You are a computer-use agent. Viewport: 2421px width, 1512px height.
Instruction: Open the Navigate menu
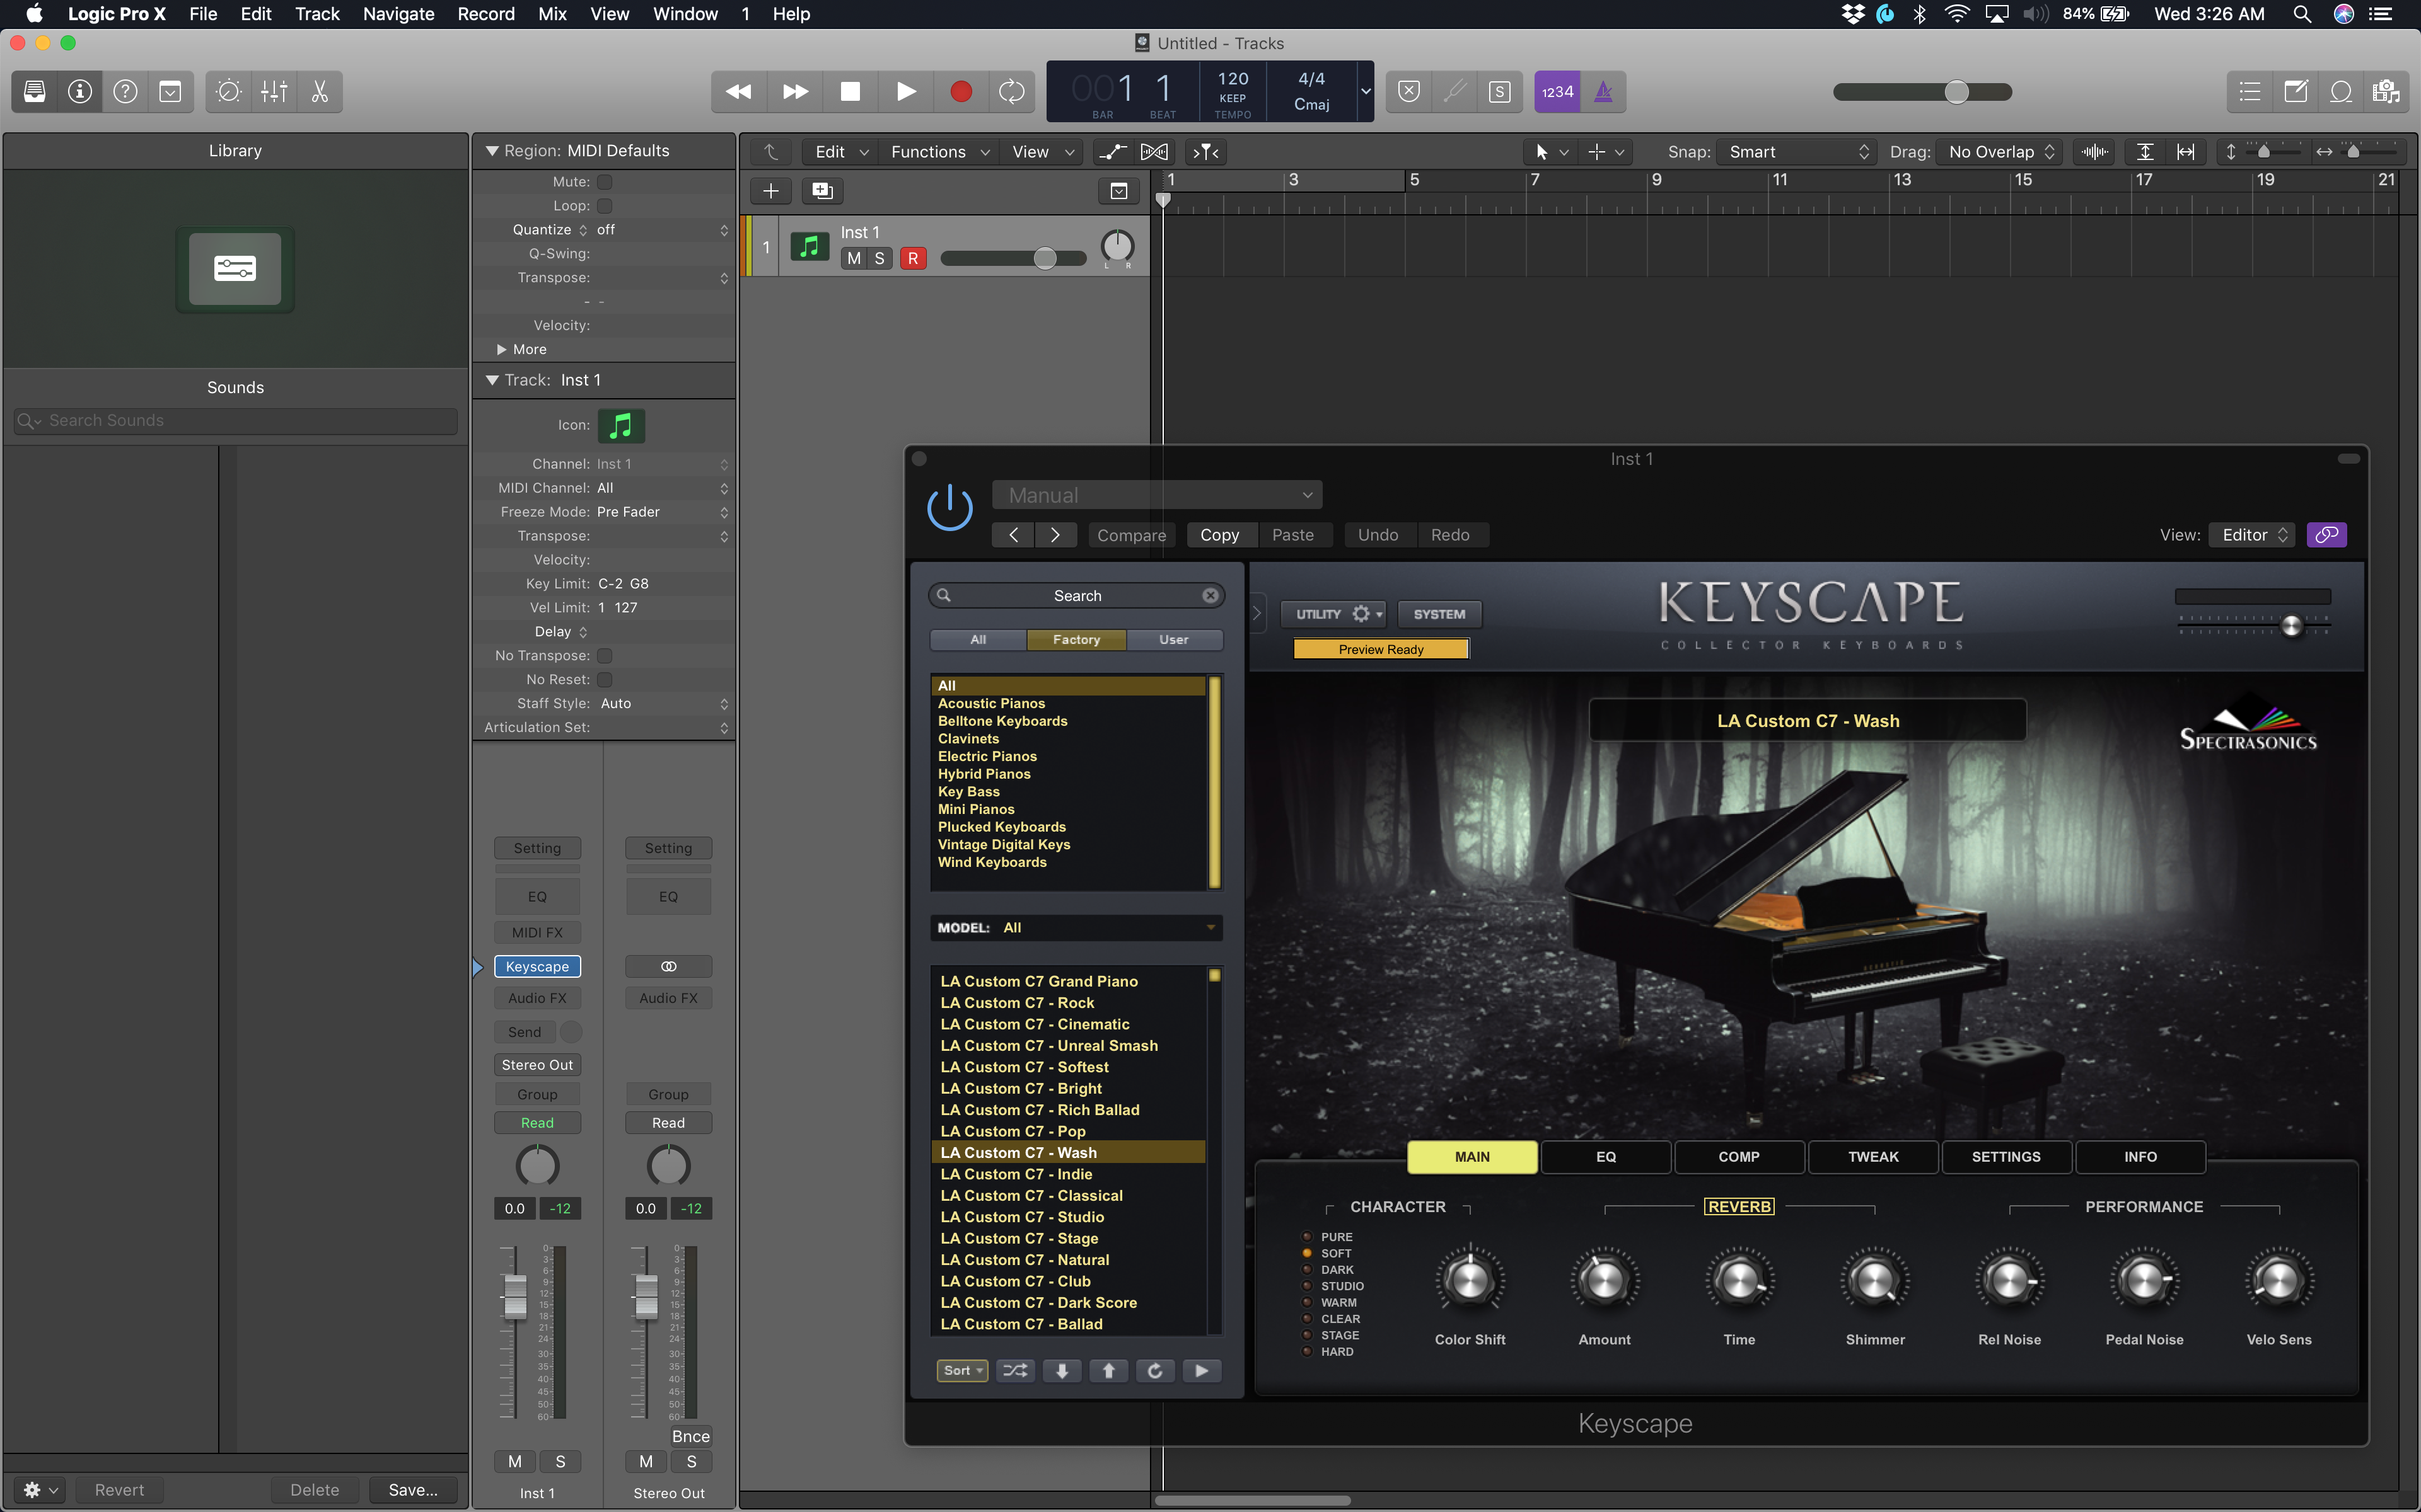click(x=397, y=14)
